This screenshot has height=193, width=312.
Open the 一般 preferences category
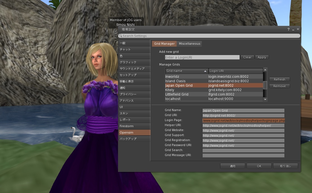(x=134, y=43)
